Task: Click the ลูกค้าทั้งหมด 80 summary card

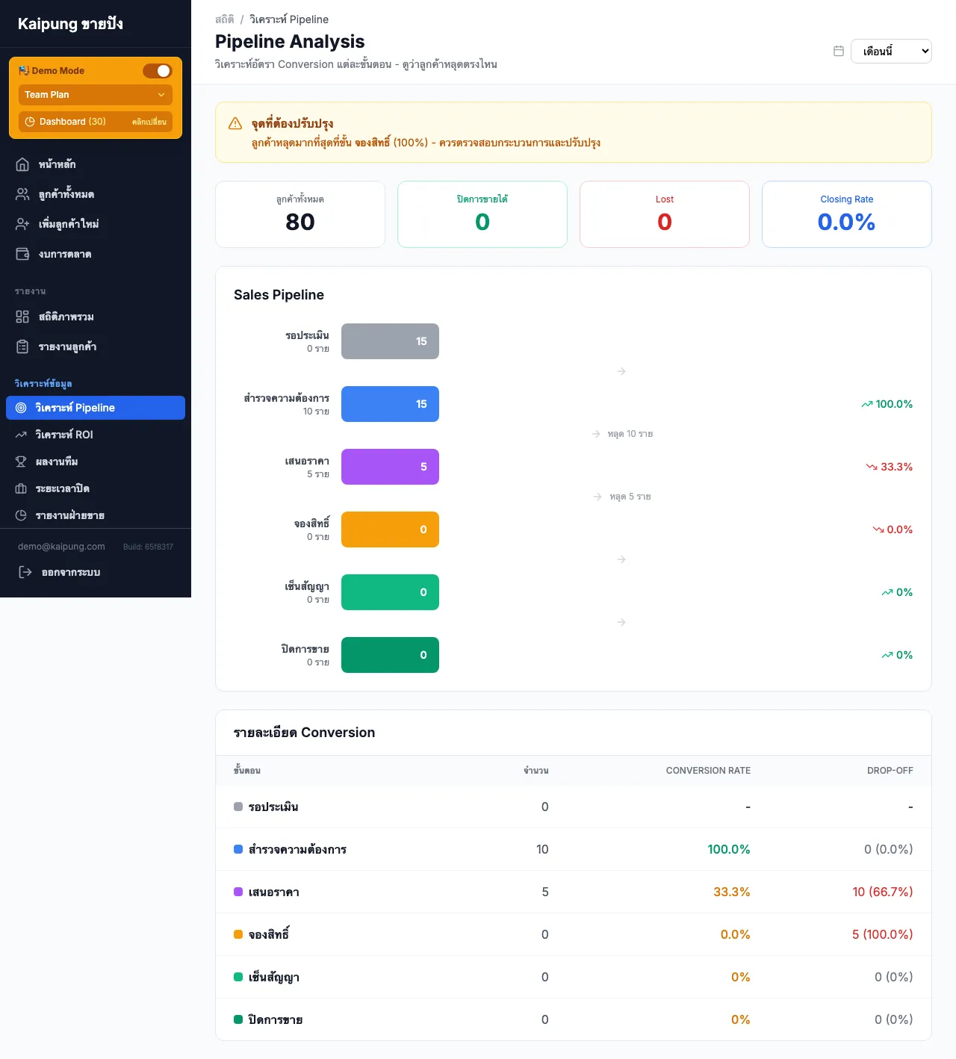Action: 299,214
